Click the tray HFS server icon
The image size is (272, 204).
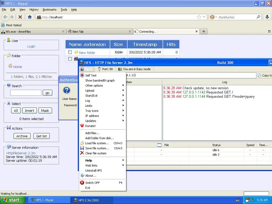tap(248, 200)
